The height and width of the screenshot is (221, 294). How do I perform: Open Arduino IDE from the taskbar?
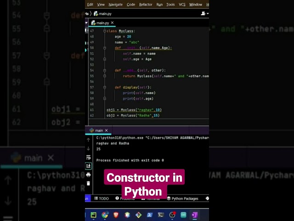click(x=183, y=215)
